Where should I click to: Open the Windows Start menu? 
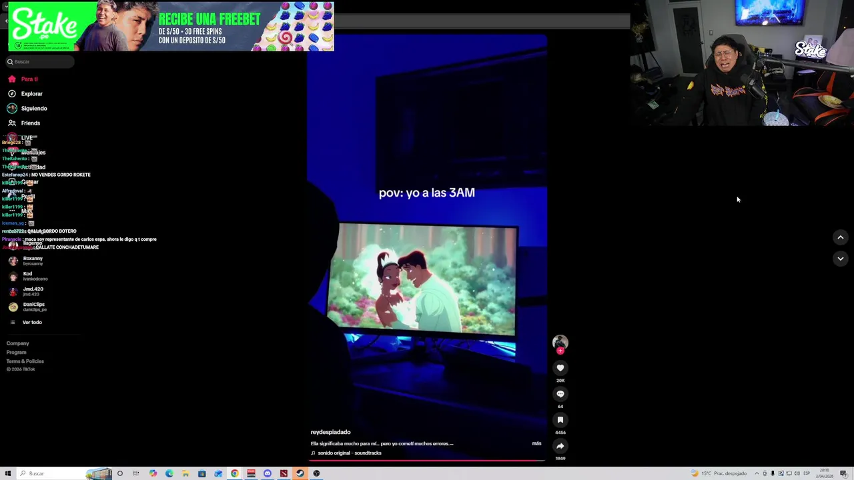(x=8, y=473)
